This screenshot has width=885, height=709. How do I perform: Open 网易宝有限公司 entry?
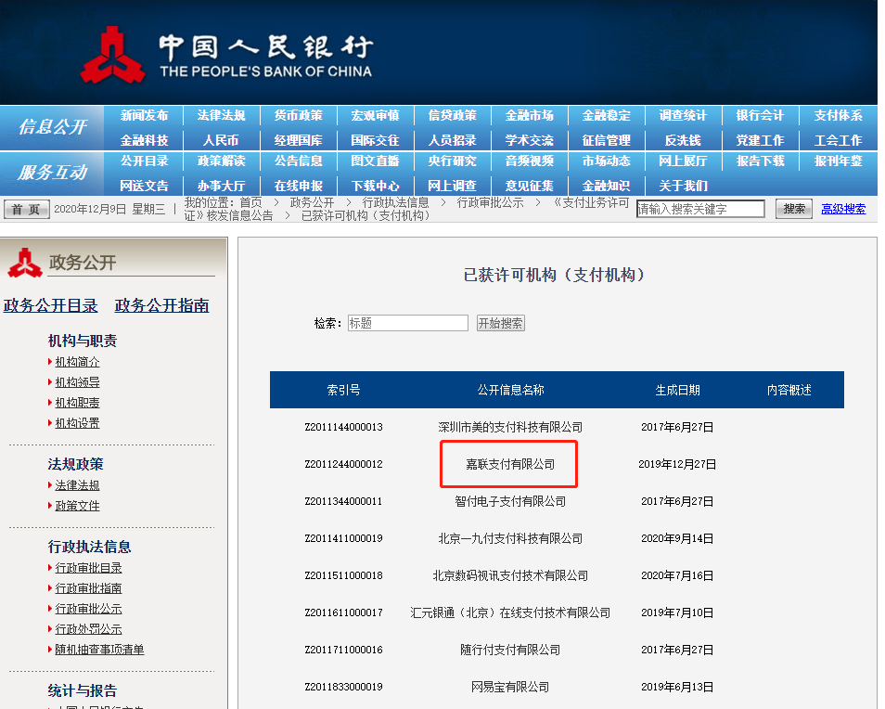(510, 687)
